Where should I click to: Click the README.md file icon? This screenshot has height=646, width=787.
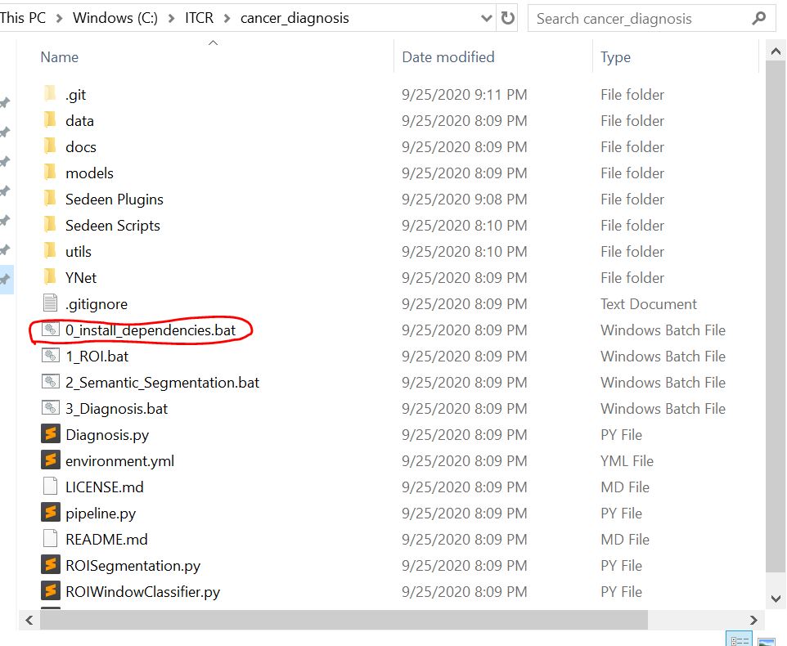50,538
